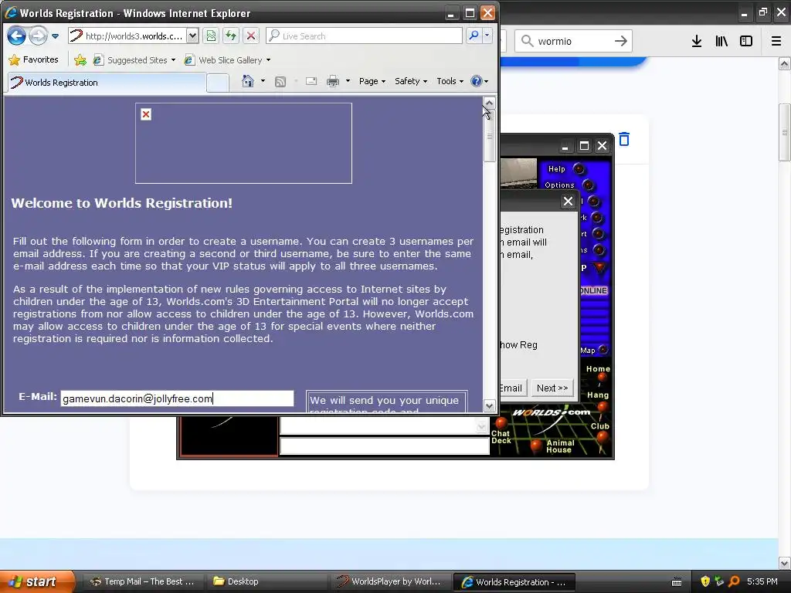Click the Read Mail envelope icon
Image resolution: width=791 pixels, height=593 pixels.
pos(311,81)
